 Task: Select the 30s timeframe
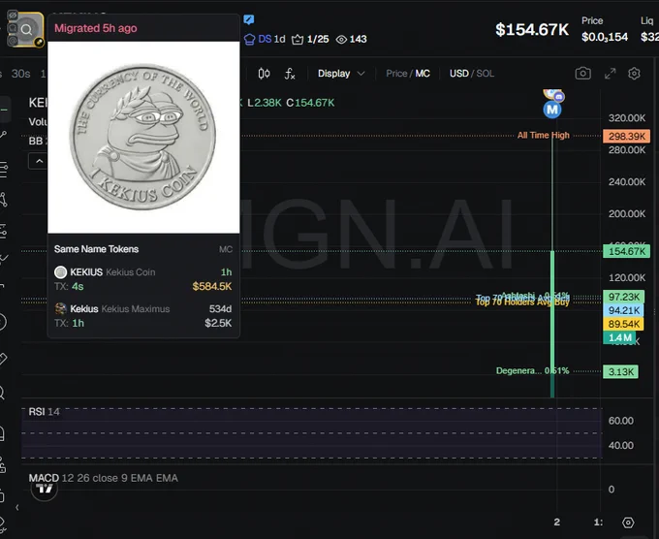tap(20, 74)
